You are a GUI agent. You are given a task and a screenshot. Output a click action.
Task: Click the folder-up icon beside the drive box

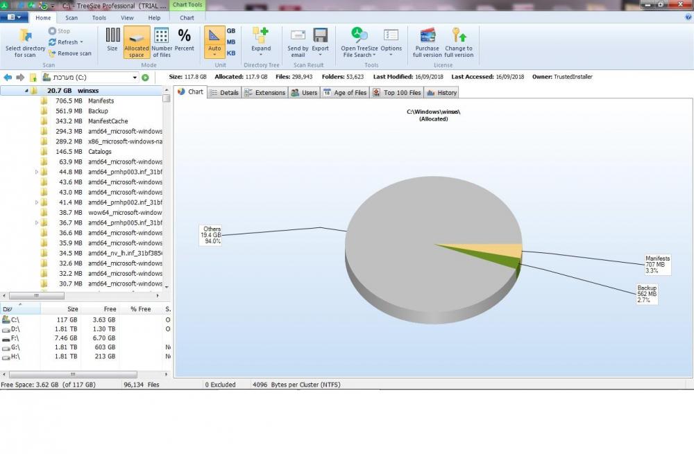coord(33,78)
